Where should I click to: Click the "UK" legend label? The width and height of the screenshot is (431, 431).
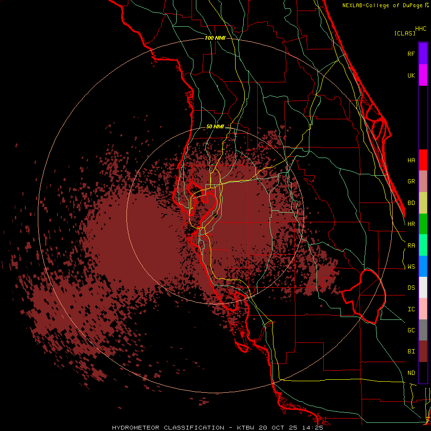(411, 75)
